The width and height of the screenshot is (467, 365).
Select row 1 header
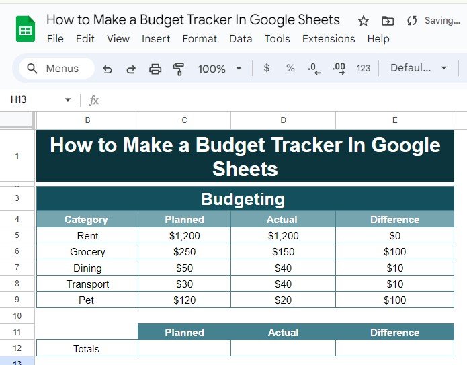[17, 156]
